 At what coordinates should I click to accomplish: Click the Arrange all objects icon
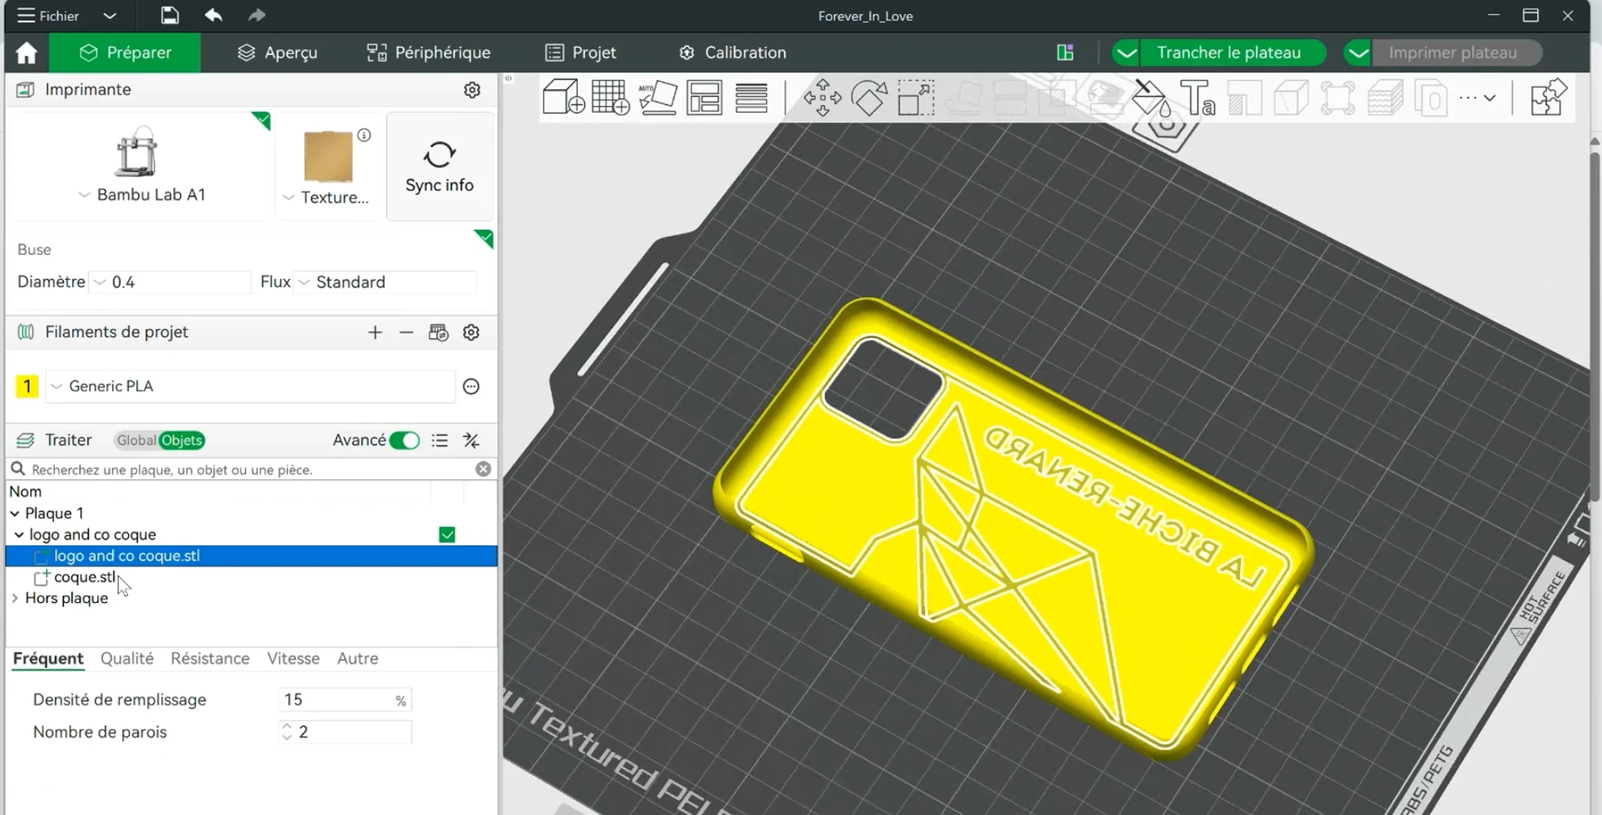704,97
